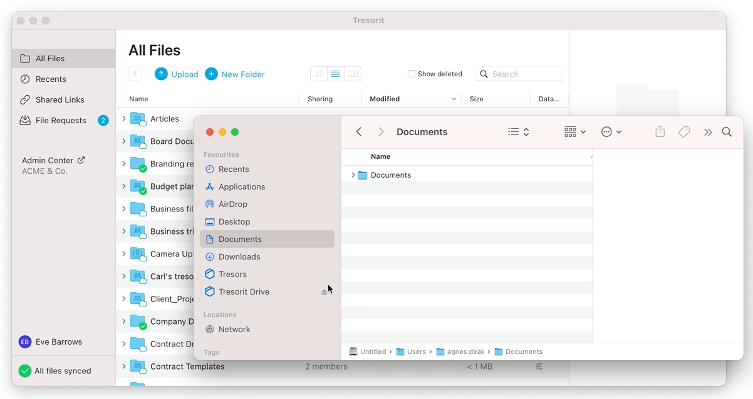Switch Tresorit to grid view
Image resolution: width=753 pixels, height=399 pixels.
tap(319, 74)
